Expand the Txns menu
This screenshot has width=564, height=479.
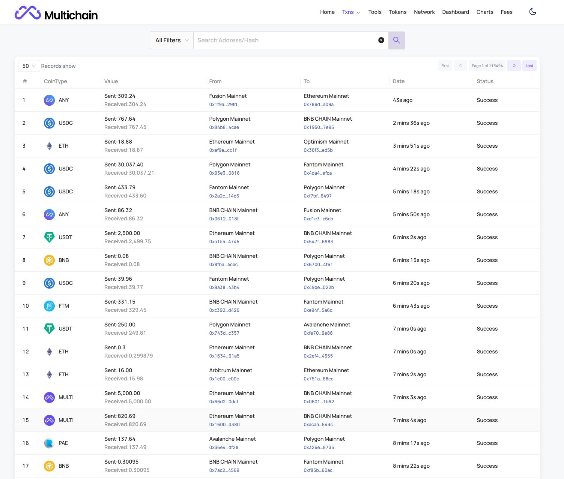click(351, 12)
